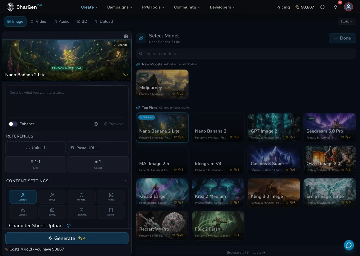Click the Enhance help icon
This screenshot has height=256, width=360.
96,124
